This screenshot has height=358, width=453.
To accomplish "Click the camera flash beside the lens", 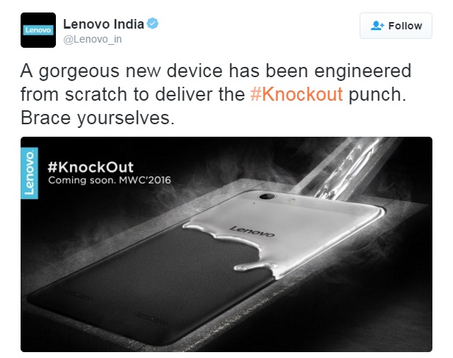I will click(291, 200).
